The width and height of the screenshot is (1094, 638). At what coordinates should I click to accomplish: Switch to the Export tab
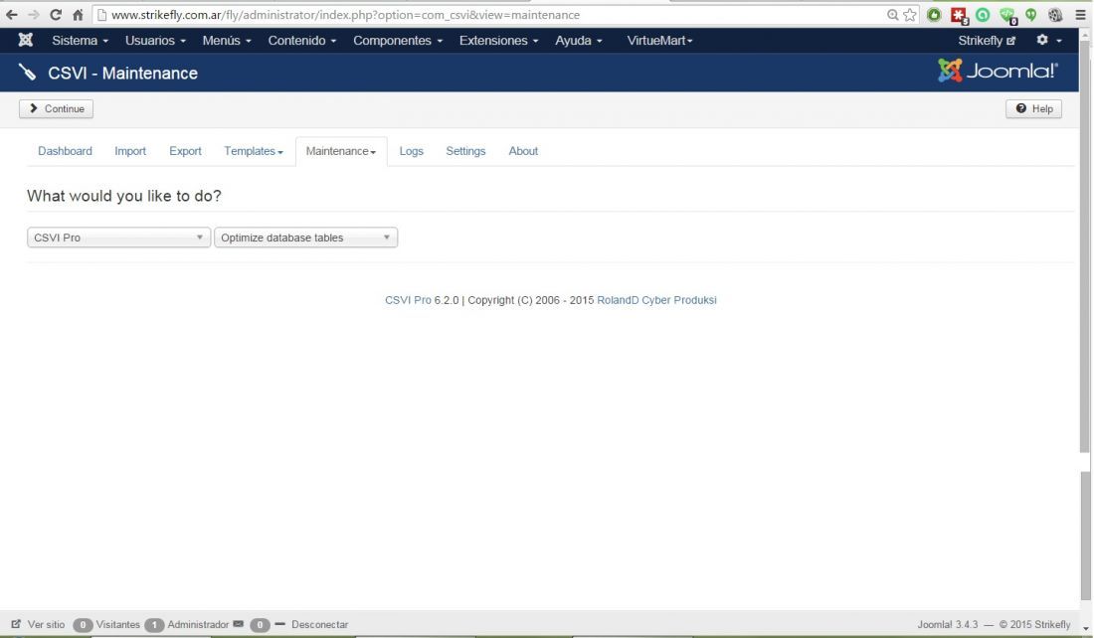[x=185, y=151]
